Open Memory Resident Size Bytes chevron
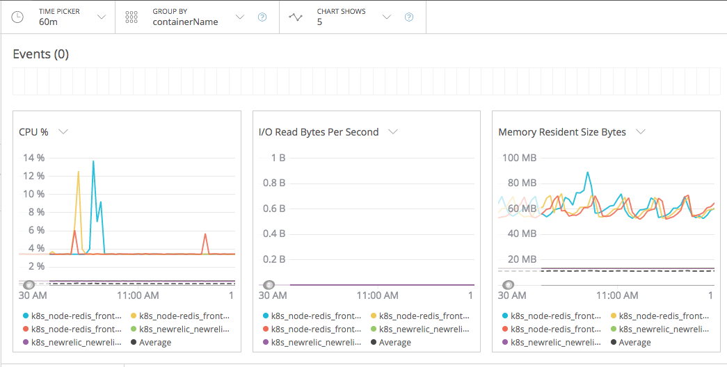Image resolution: width=727 pixels, height=367 pixels. [x=641, y=131]
